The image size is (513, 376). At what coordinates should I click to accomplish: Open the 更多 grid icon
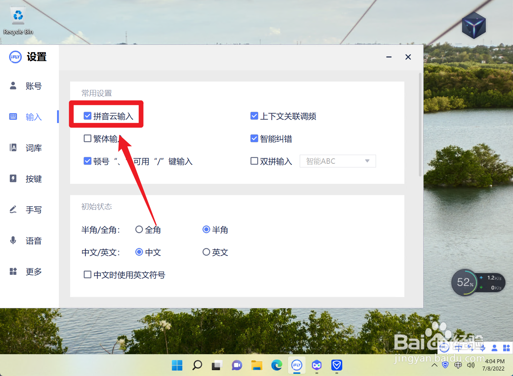(x=13, y=271)
